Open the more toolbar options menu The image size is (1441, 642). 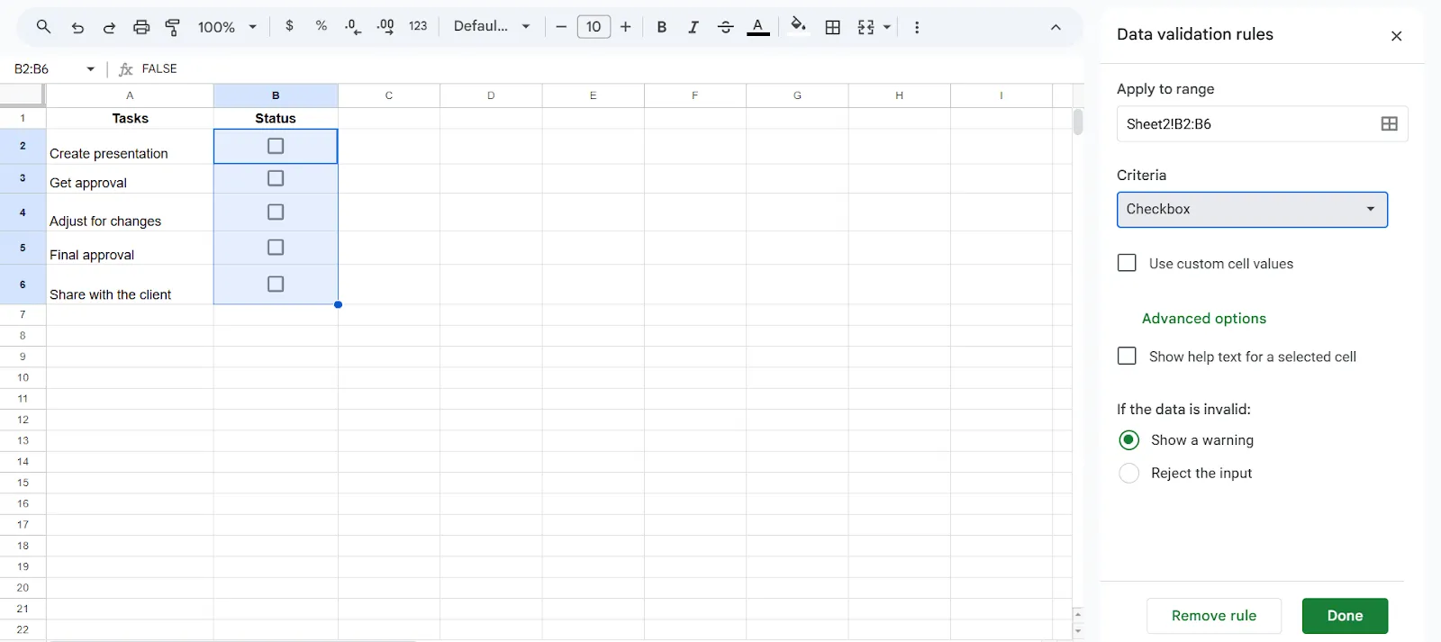tap(917, 27)
